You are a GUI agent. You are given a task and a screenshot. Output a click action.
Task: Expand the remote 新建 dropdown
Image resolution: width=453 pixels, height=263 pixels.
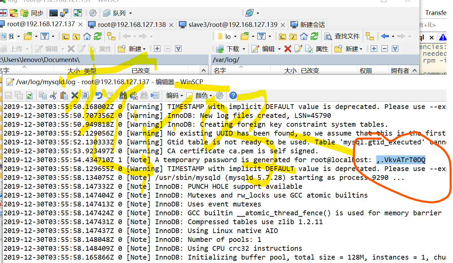click(360, 49)
